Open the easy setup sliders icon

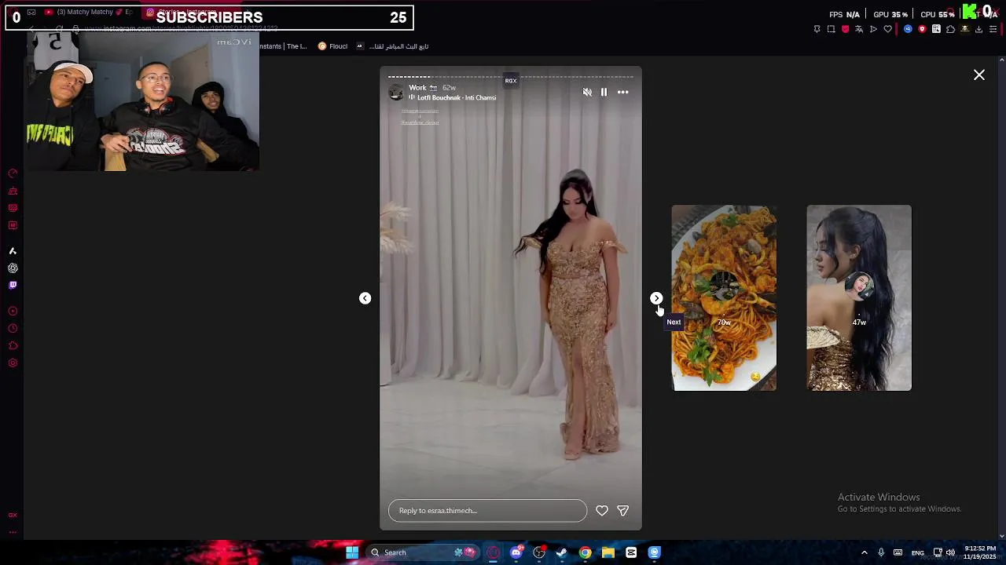993,29
